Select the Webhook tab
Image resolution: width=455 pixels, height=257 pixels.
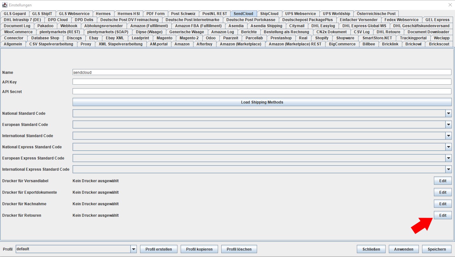click(69, 26)
